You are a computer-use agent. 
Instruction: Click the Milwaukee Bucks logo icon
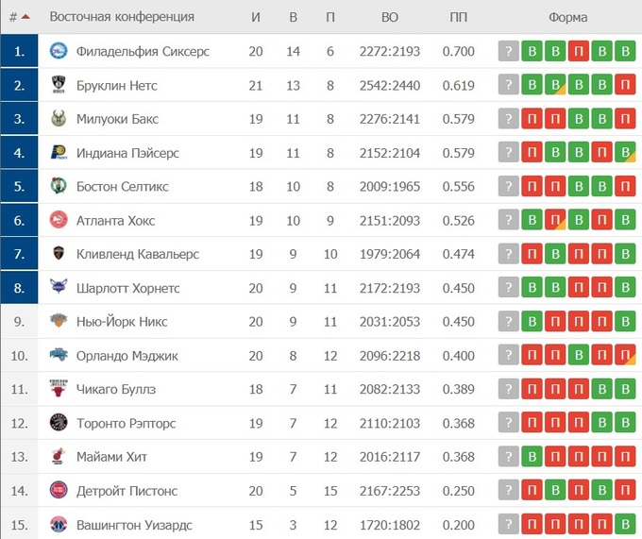pyautogui.click(x=59, y=120)
